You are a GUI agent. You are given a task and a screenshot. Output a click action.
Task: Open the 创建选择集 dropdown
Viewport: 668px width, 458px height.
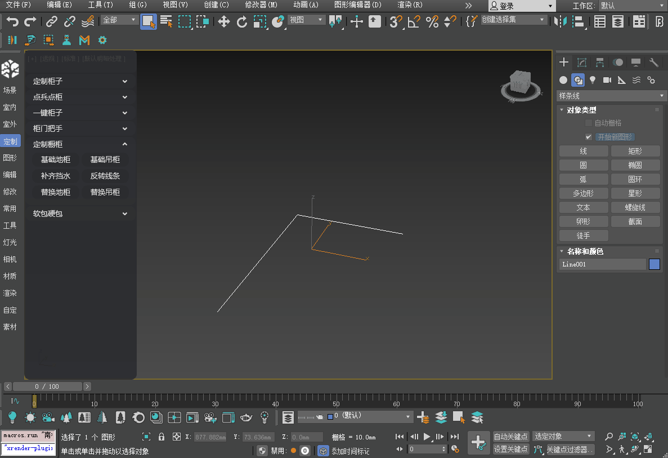point(513,20)
